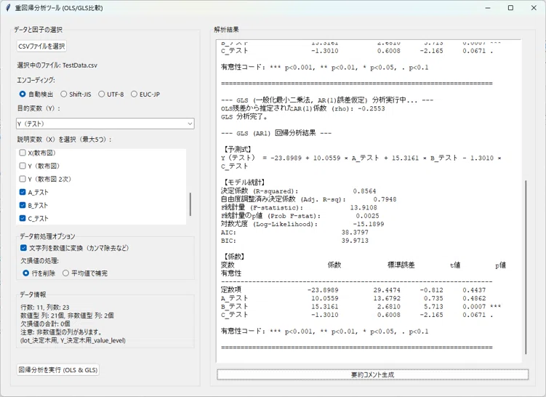This screenshot has width=546, height=397.
Task: Click the Adj. R-sq value 0.7948
Action: point(385,199)
